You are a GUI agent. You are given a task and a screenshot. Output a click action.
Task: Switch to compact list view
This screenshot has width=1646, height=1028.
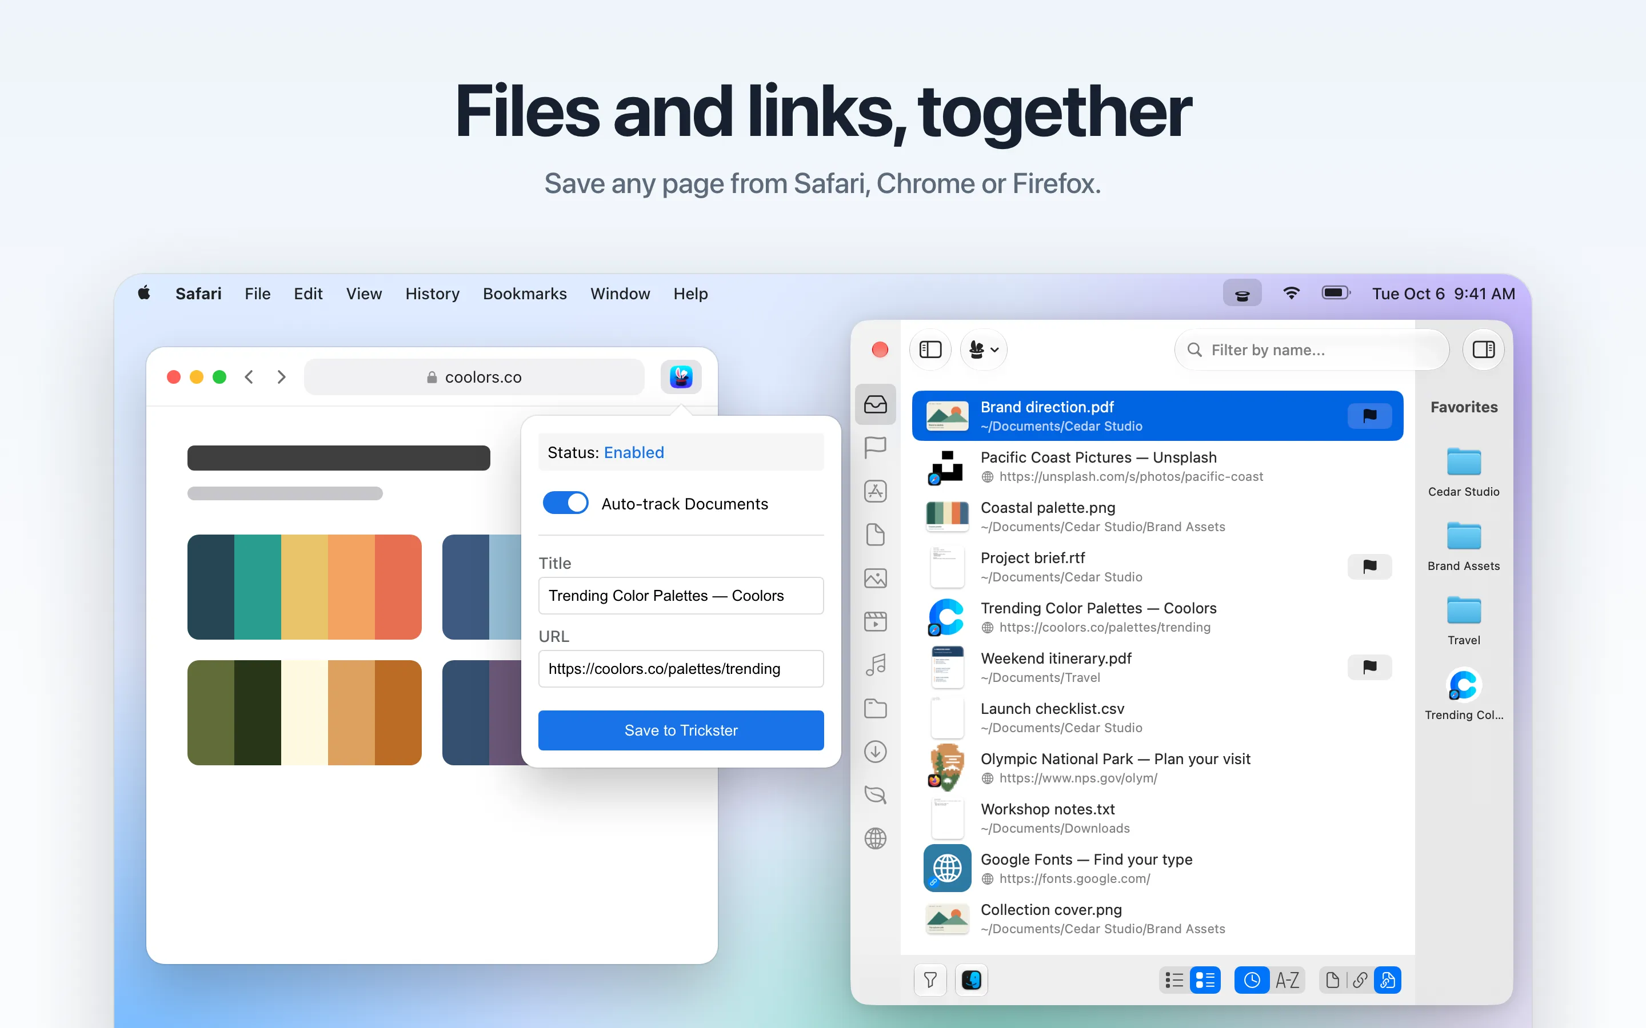pyautogui.click(x=1174, y=979)
